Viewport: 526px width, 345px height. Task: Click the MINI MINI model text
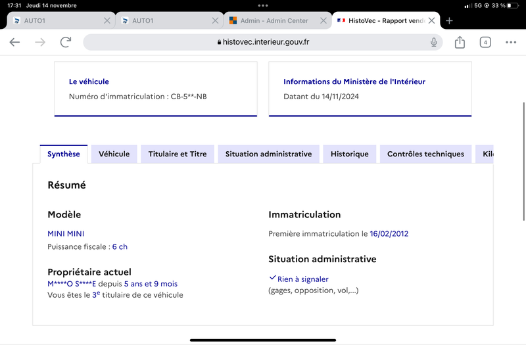pos(66,234)
